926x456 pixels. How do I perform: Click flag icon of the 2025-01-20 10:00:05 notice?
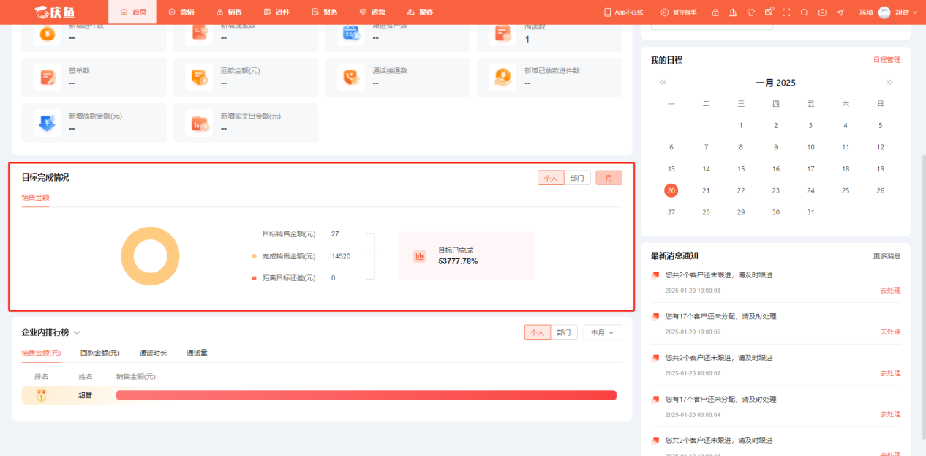pyautogui.click(x=655, y=317)
